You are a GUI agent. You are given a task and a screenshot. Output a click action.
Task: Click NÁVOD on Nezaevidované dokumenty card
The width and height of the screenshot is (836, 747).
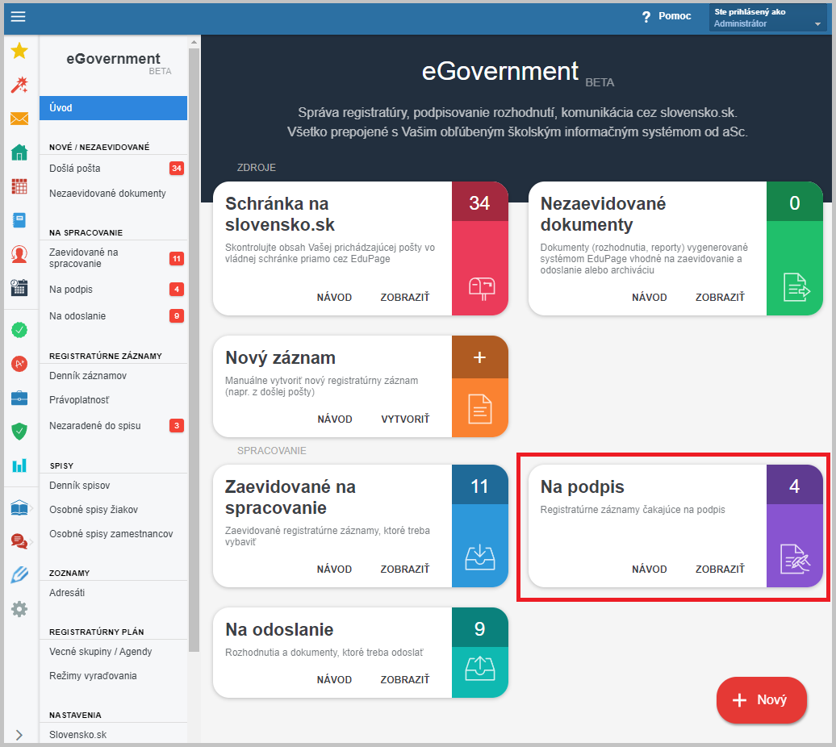pyautogui.click(x=650, y=298)
